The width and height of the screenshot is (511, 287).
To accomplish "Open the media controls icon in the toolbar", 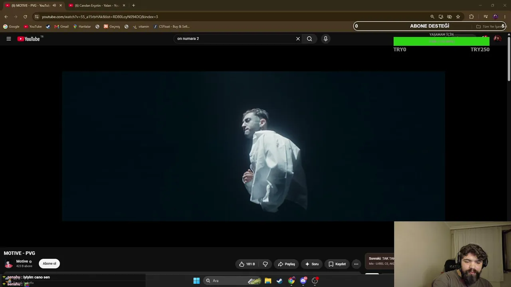I will coord(485,17).
